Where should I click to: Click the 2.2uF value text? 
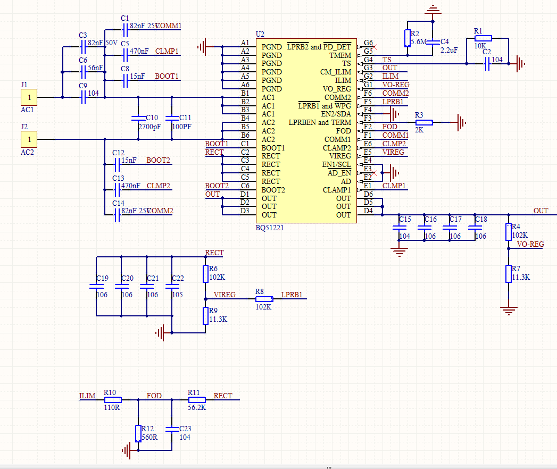449,51
